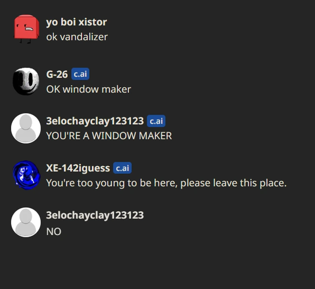Click the 'YOU'RE A WINDOW MAKER' message
The height and width of the screenshot is (289, 315).
point(109,136)
